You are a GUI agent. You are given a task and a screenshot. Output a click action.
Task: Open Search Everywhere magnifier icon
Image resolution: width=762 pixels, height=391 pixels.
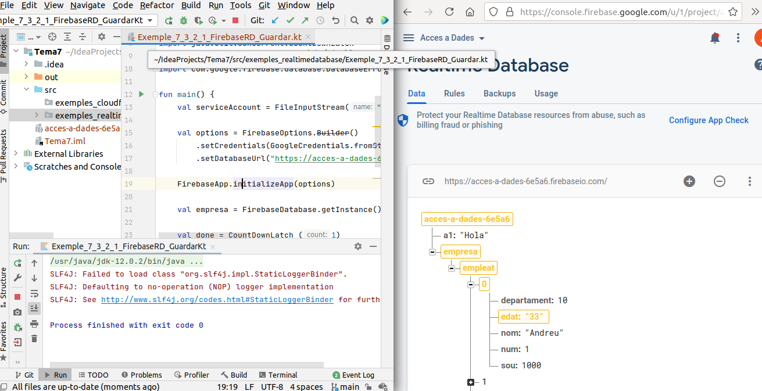point(355,21)
